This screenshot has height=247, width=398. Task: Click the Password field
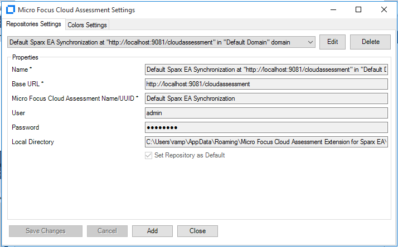click(x=266, y=127)
